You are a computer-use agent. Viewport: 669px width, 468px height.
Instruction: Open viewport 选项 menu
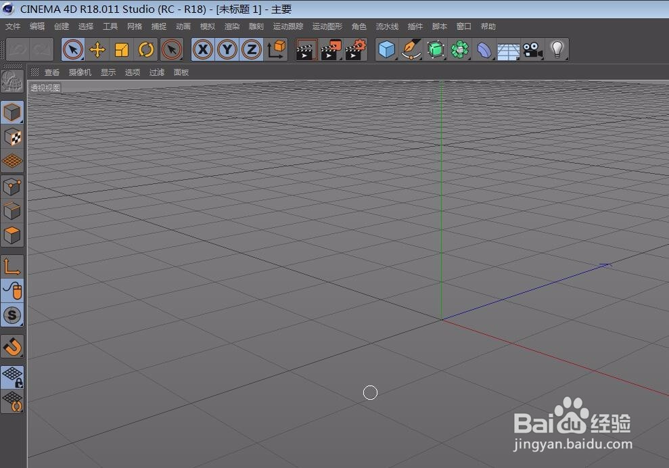coord(133,72)
